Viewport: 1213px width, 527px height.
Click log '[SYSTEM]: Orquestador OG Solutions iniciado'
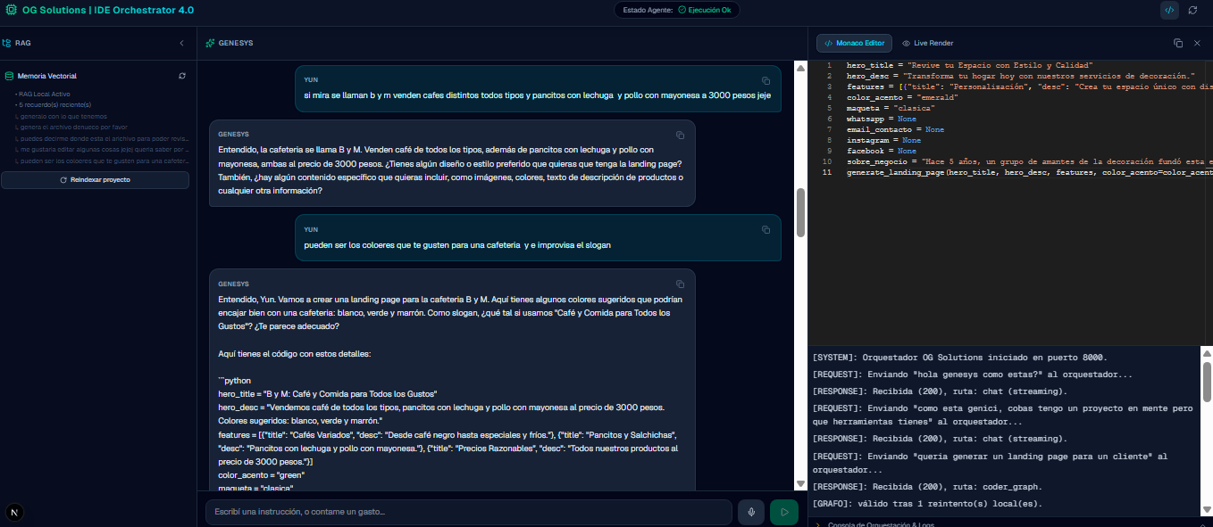coord(960,357)
